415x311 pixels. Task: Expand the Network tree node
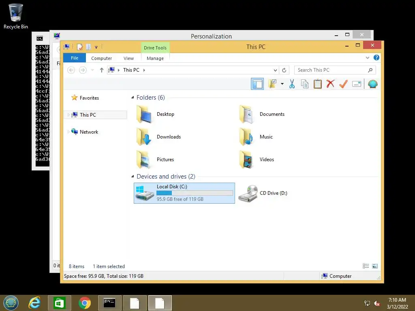coord(68,132)
